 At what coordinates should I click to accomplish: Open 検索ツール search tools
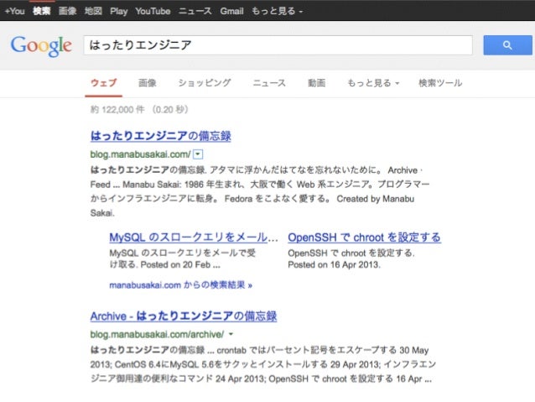tap(440, 83)
